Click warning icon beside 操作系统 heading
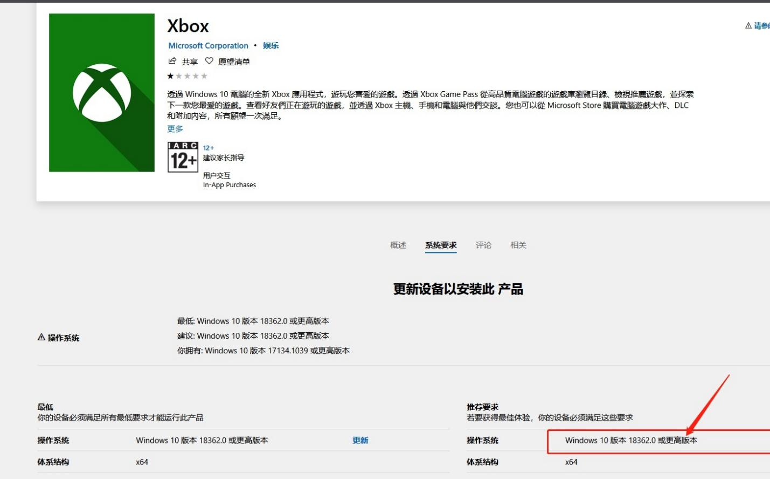 (x=41, y=337)
